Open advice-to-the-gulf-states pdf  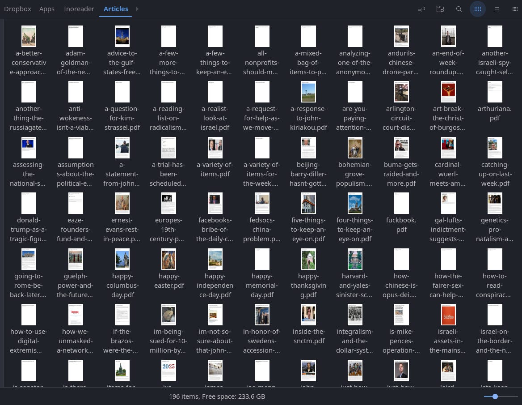[x=122, y=36]
